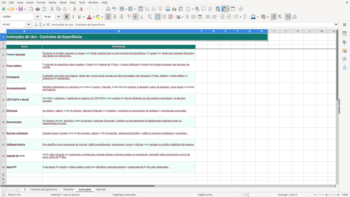This screenshot has height=197, width=350.
Task: Run the spelling check
Action: tap(114, 9)
